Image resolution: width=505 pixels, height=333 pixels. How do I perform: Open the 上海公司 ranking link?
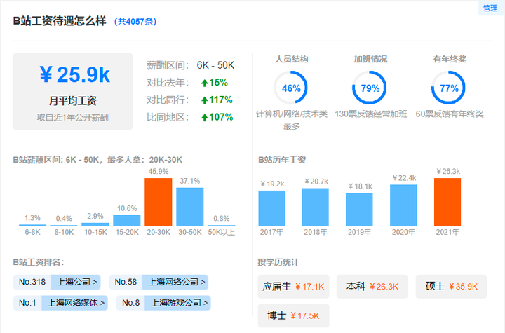click(76, 282)
